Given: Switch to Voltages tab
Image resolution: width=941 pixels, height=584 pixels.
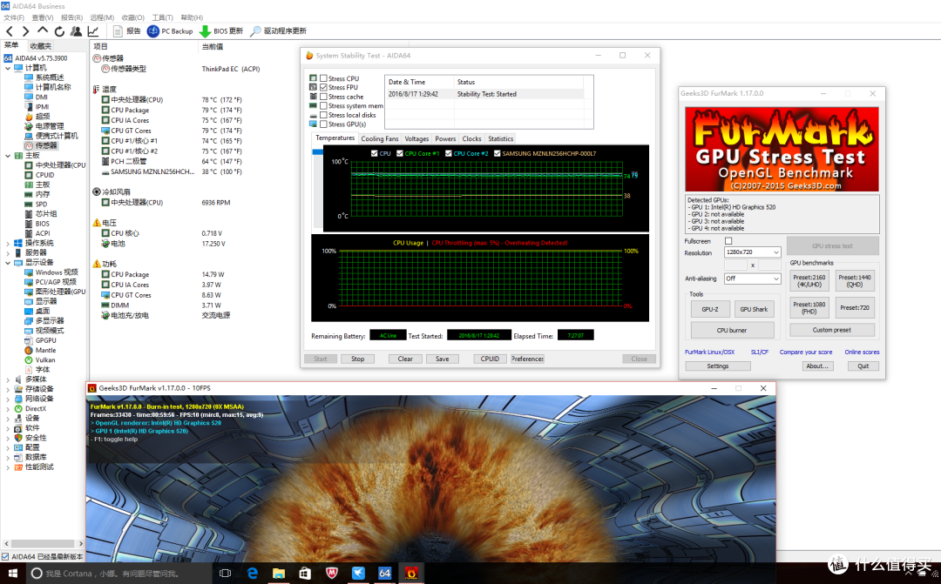Looking at the screenshot, I should (416, 138).
